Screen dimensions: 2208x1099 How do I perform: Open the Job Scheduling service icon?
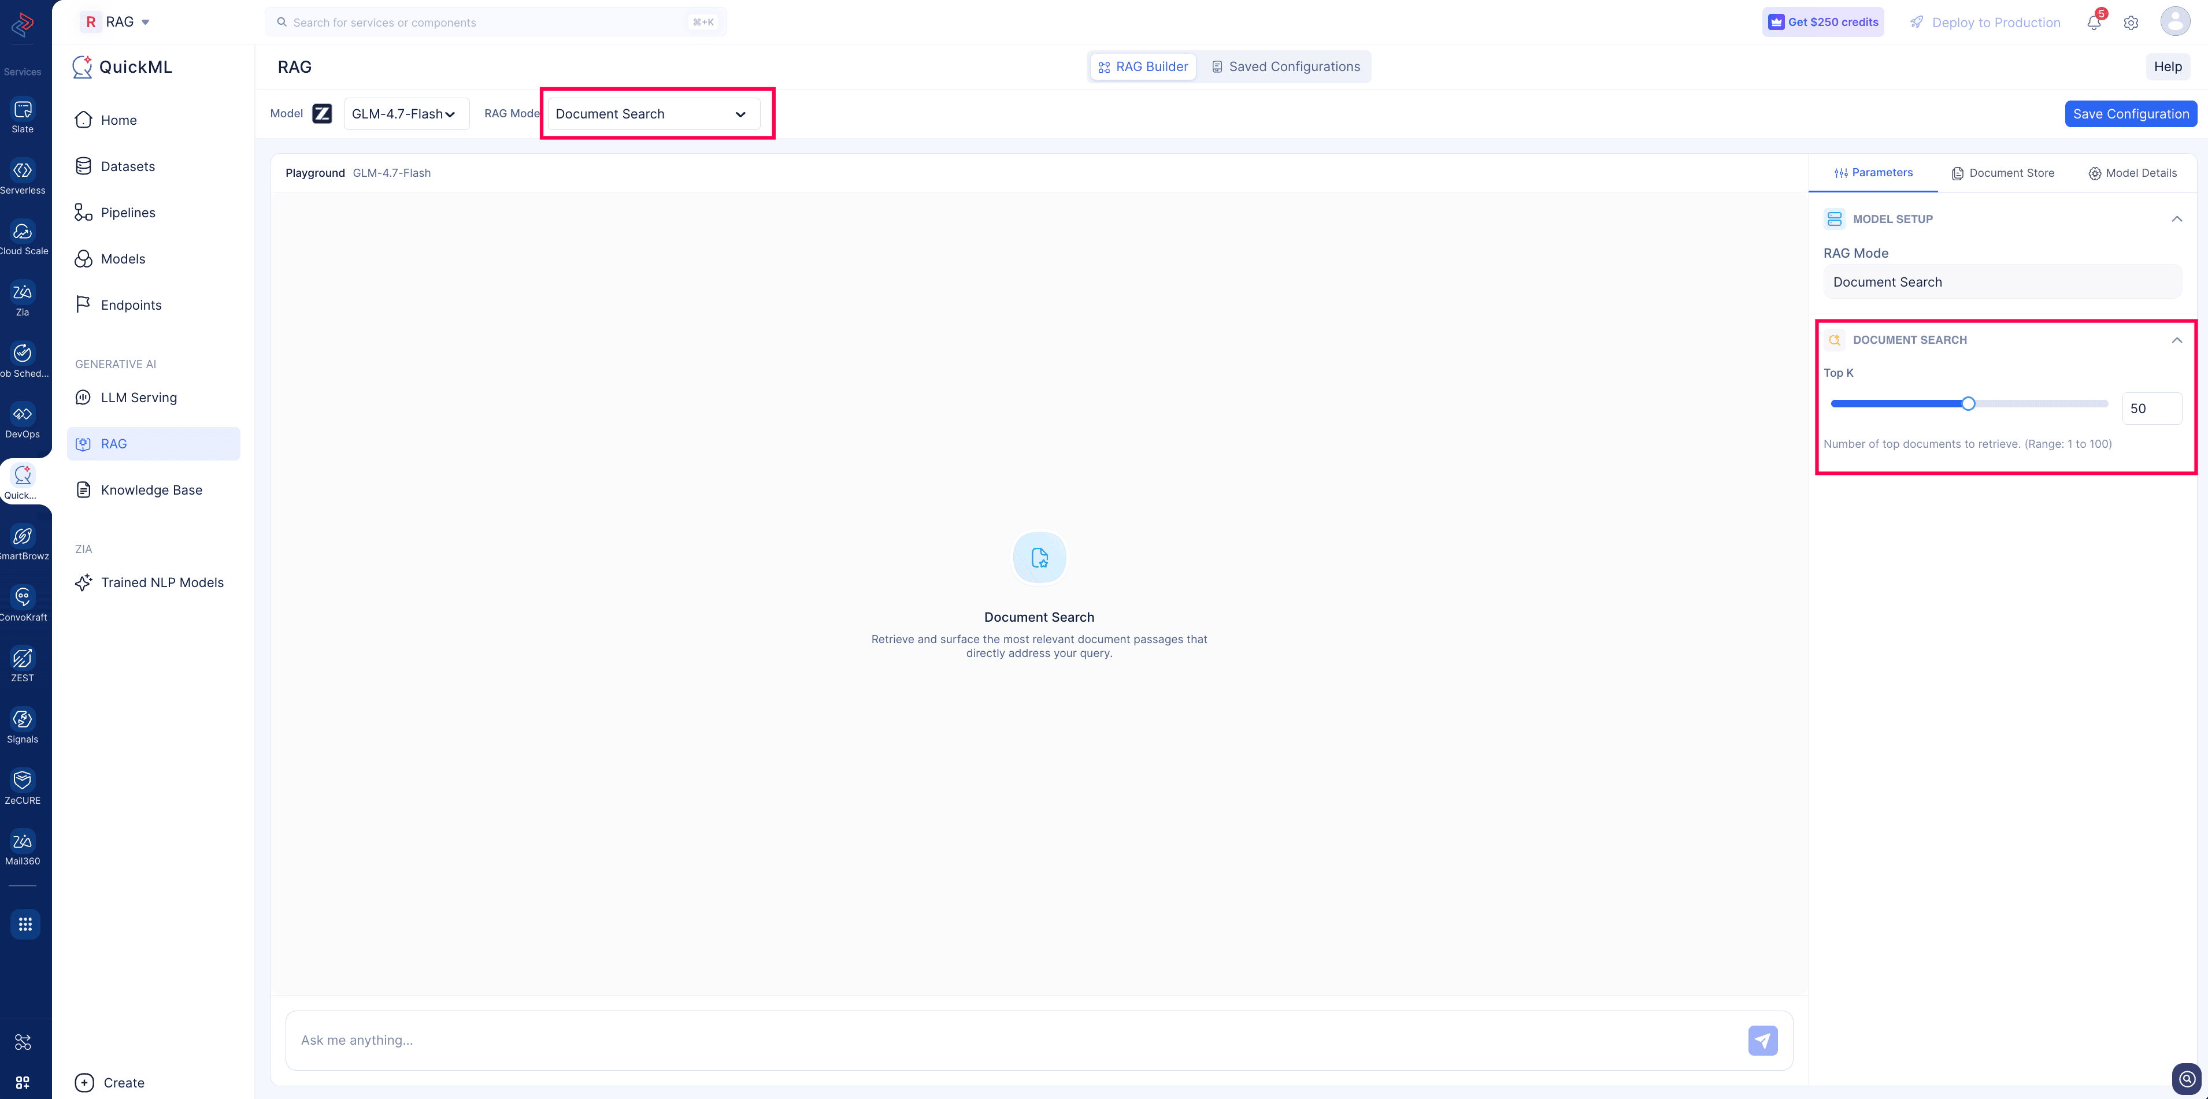23,354
